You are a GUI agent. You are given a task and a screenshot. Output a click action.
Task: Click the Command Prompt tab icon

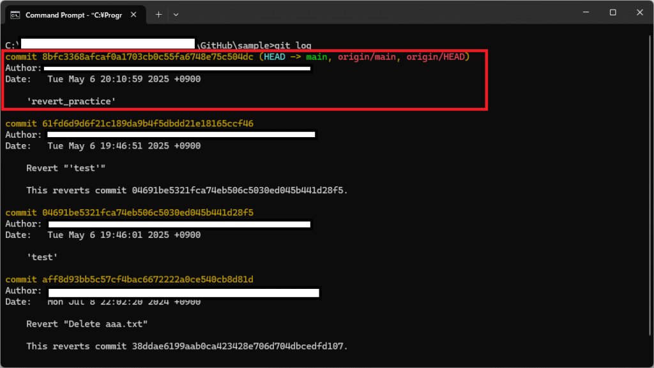15,15
